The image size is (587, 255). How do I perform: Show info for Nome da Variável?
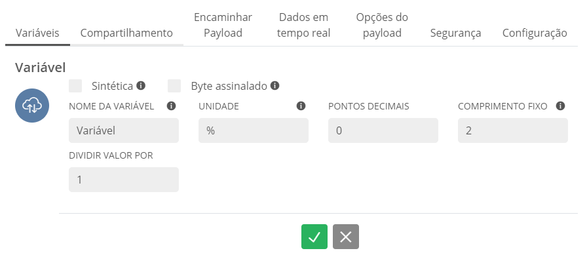[171, 106]
